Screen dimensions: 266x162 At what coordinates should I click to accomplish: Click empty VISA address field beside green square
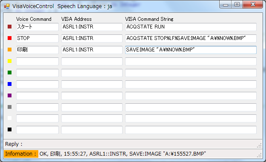(92, 73)
